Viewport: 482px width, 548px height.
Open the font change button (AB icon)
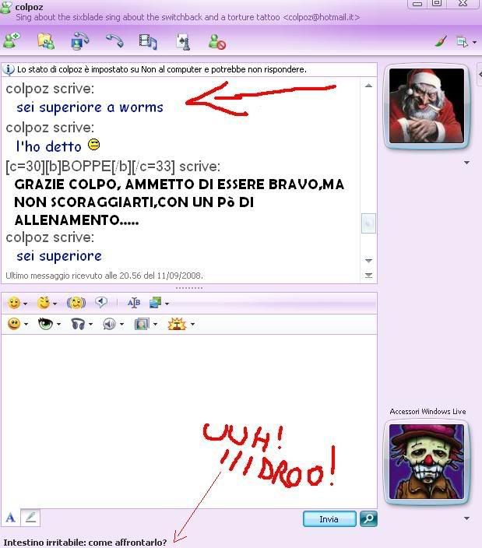coord(133,303)
